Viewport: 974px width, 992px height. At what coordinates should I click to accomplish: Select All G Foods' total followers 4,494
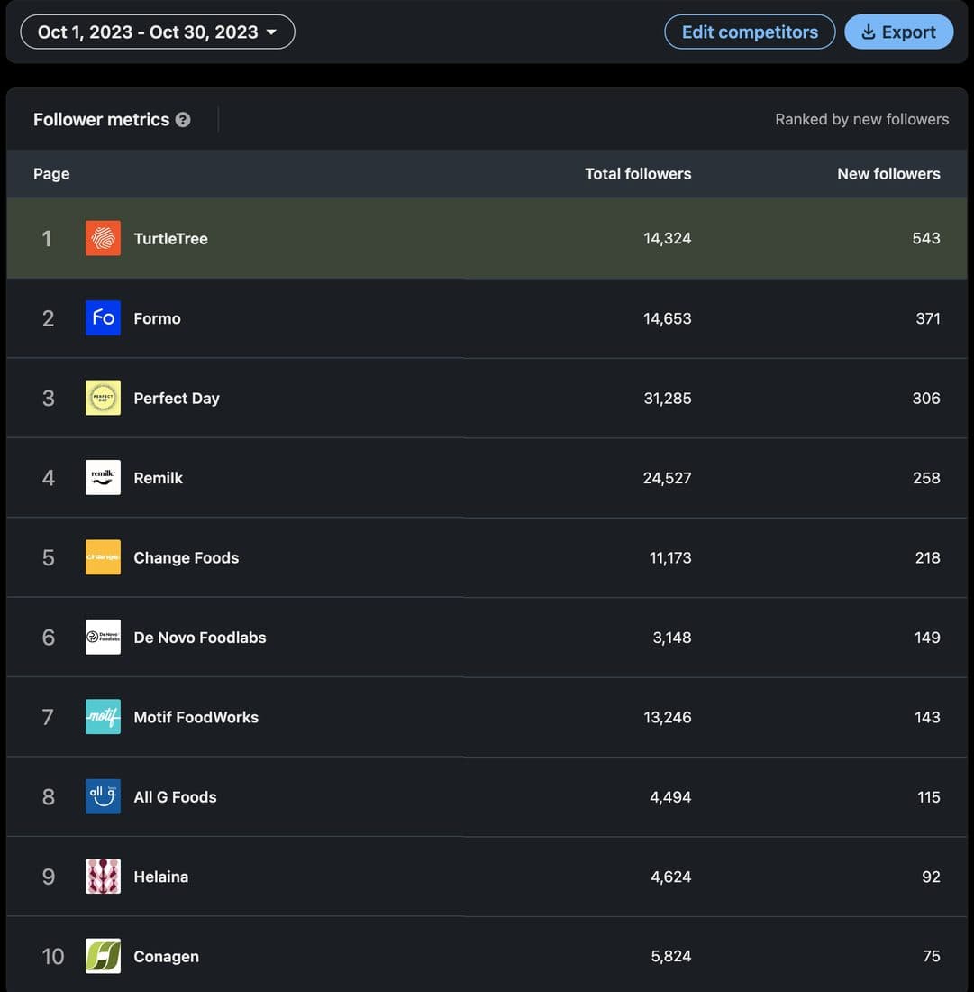[x=670, y=796]
